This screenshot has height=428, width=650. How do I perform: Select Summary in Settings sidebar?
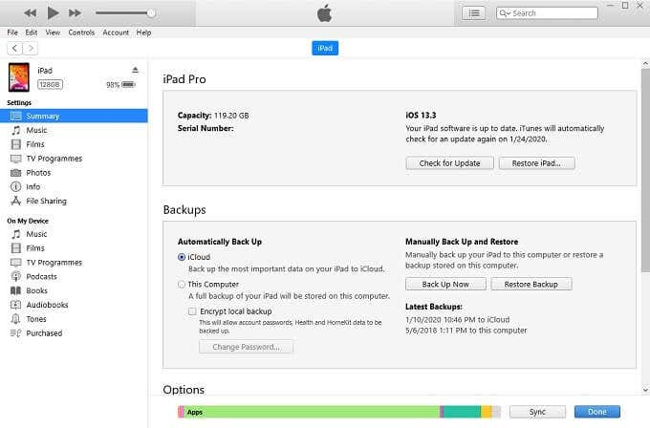click(74, 116)
